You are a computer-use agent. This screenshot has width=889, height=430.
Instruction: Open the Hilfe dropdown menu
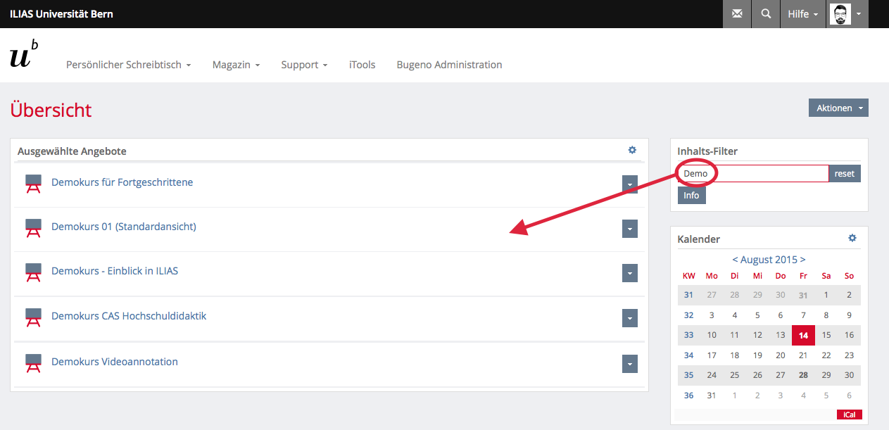click(802, 14)
